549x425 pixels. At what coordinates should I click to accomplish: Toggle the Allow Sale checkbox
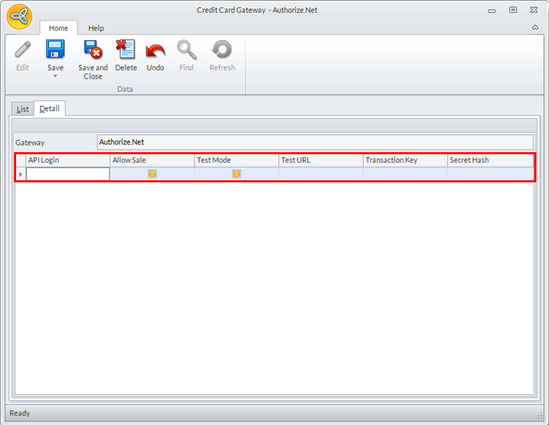coord(152,174)
